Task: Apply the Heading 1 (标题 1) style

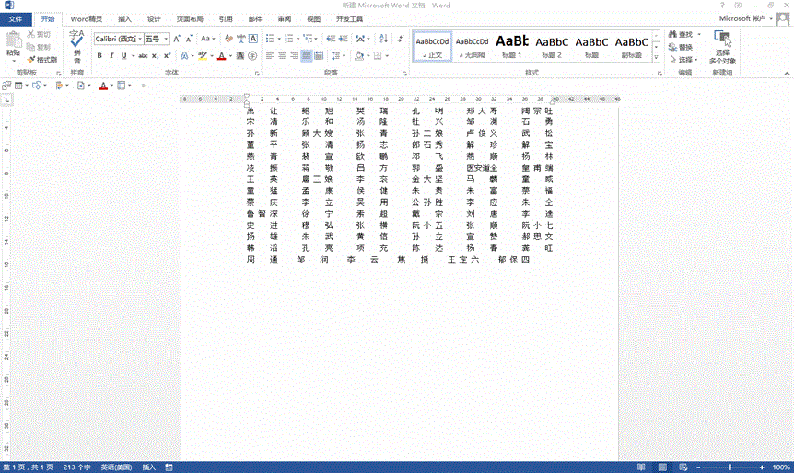Action: tap(512, 44)
